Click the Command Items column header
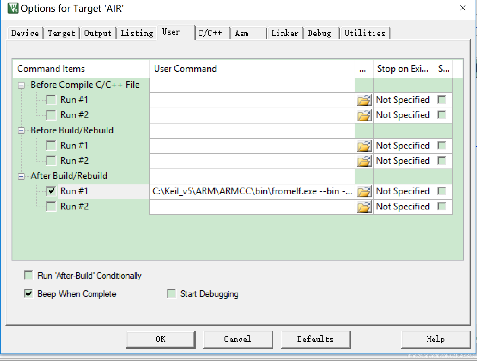 point(81,69)
